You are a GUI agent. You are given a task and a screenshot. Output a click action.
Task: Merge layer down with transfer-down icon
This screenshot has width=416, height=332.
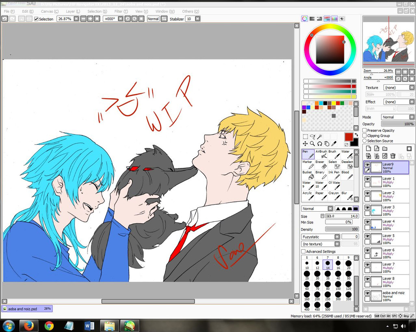click(368, 156)
